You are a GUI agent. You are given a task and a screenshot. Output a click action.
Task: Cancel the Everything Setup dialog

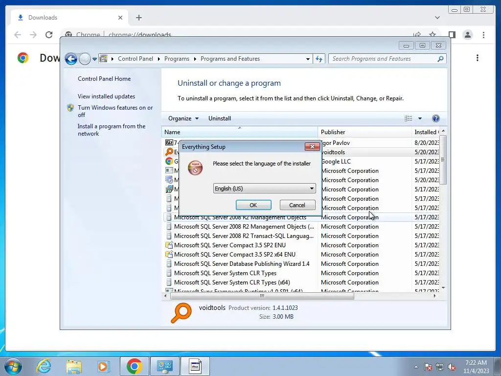tap(297, 205)
